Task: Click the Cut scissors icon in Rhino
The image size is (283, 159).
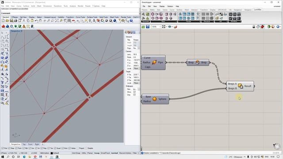Action: (x=24, y=21)
